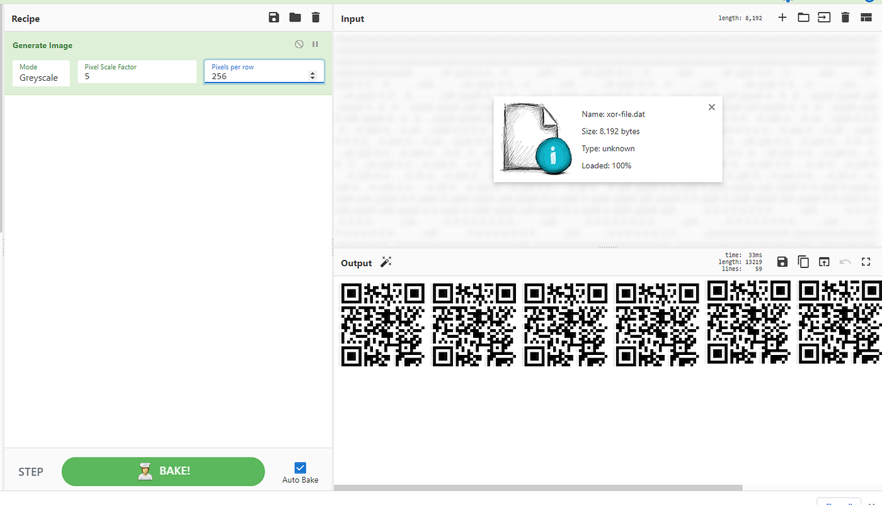
Task: Set breakpoint on Generate Image operation
Action: (315, 44)
